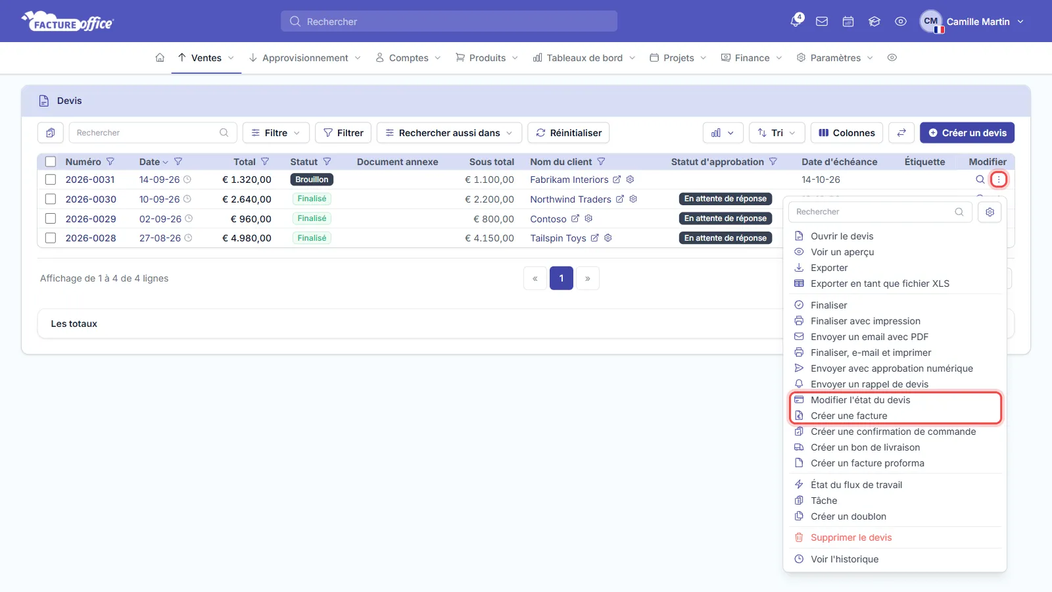Click the copy icon beside table search

[51, 133]
